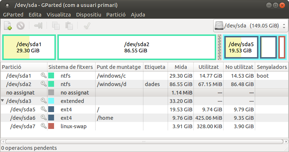
Task: Click the Apply operations checkmark icon
Action: click(x=87, y=26)
